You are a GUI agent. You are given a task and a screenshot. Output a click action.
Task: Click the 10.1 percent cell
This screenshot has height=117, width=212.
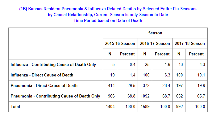[x=196, y=75]
